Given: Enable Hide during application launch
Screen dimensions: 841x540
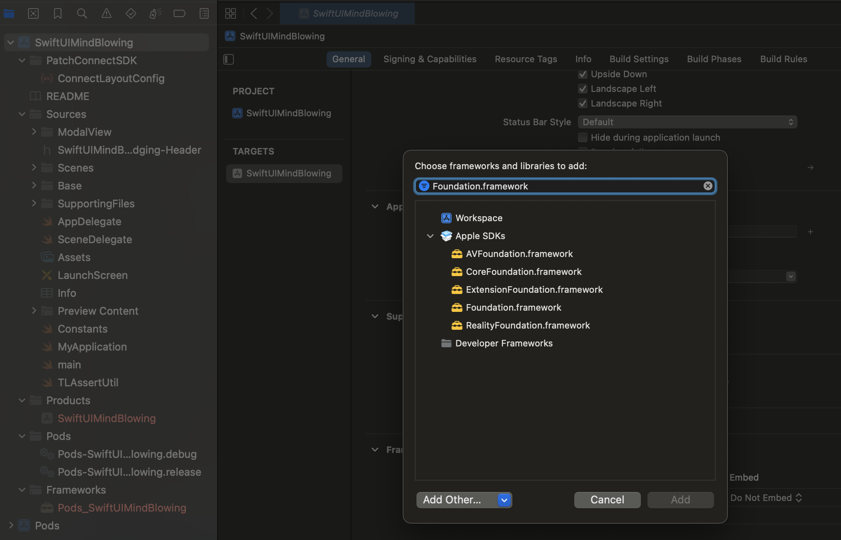Looking at the screenshot, I should tap(583, 137).
